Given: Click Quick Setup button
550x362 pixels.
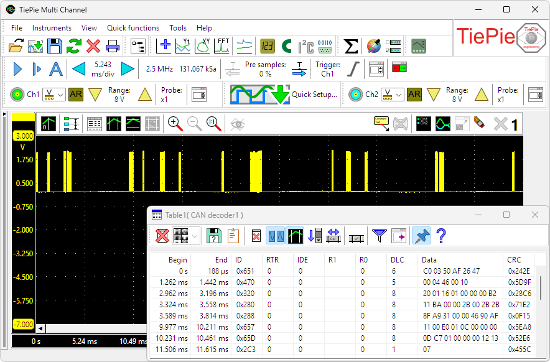Looking at the screenshot, I should [284, 95].
